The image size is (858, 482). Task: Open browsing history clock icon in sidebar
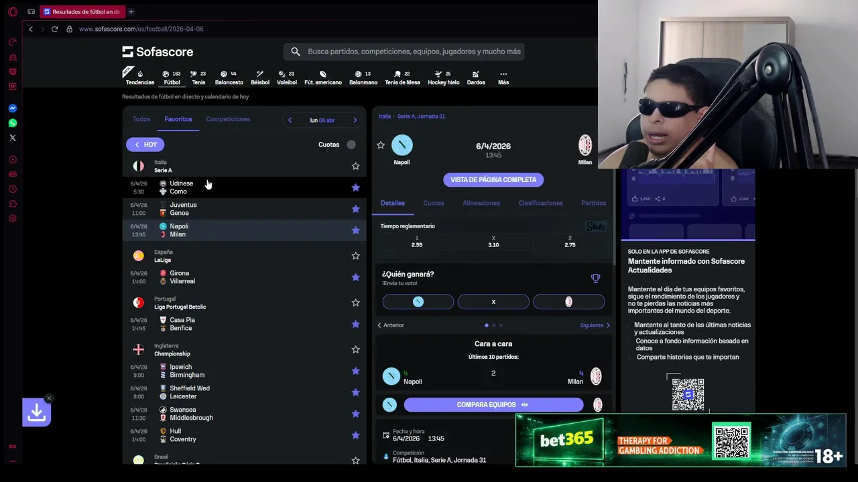coord(12,189)
